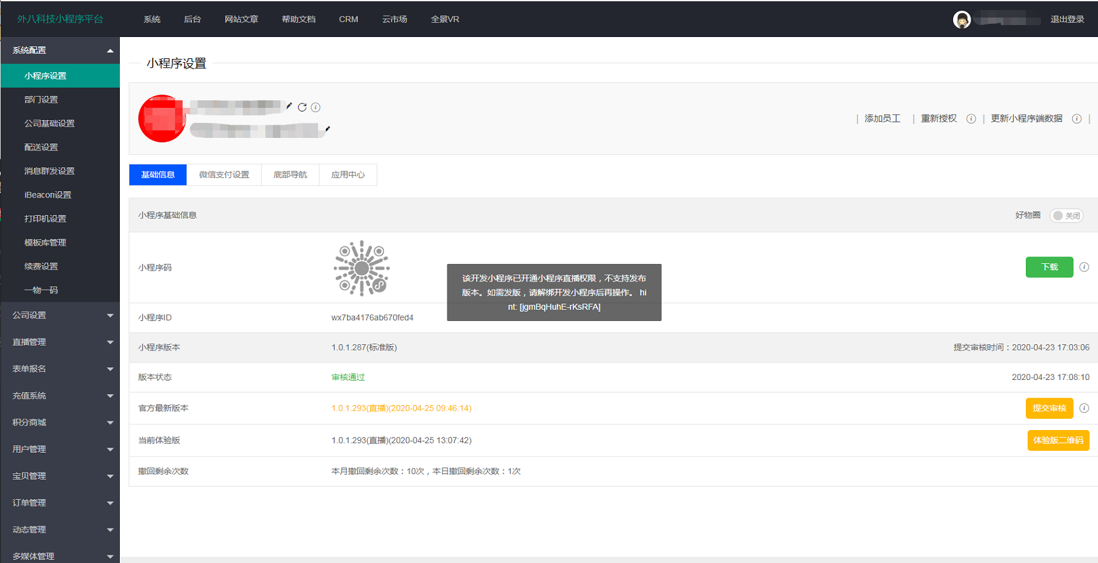The image size is (1098, 563).
Task: Click the 提交审核 button
Action: 1050,408
